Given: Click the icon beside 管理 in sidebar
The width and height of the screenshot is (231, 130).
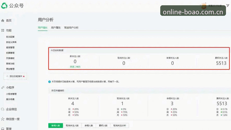Looking at the screenshot, I should coord(3,129).
